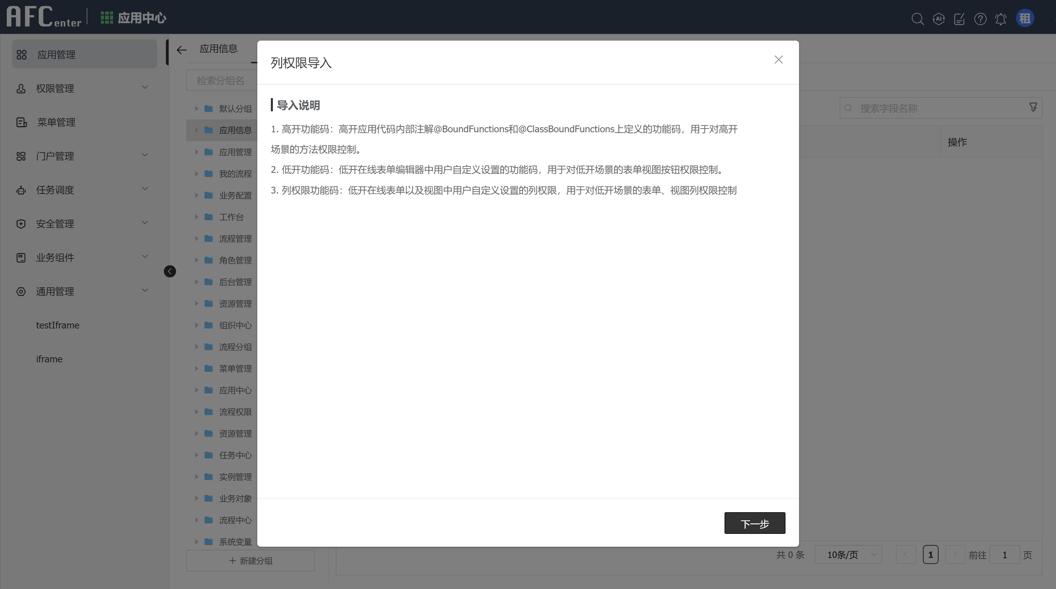
Task: Select the 任务调度 sidebar icon
Action: tap(21, 190)
